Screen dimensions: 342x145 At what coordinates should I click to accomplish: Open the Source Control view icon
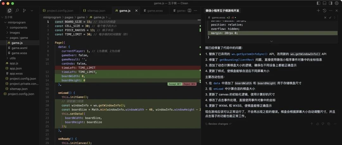(24, 10)
